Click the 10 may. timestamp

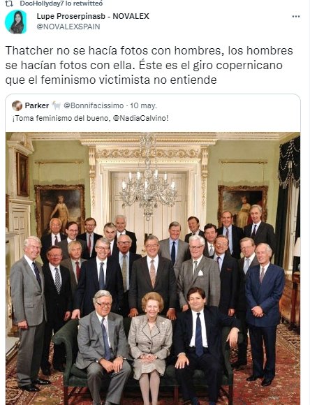[x=143, y=105]
